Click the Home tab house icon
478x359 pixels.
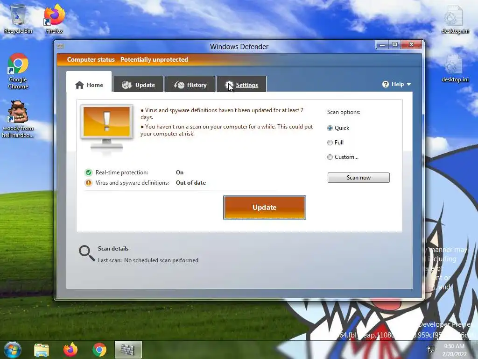point(79,85)
